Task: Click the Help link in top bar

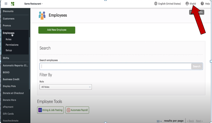Action: tap(207, 4)
